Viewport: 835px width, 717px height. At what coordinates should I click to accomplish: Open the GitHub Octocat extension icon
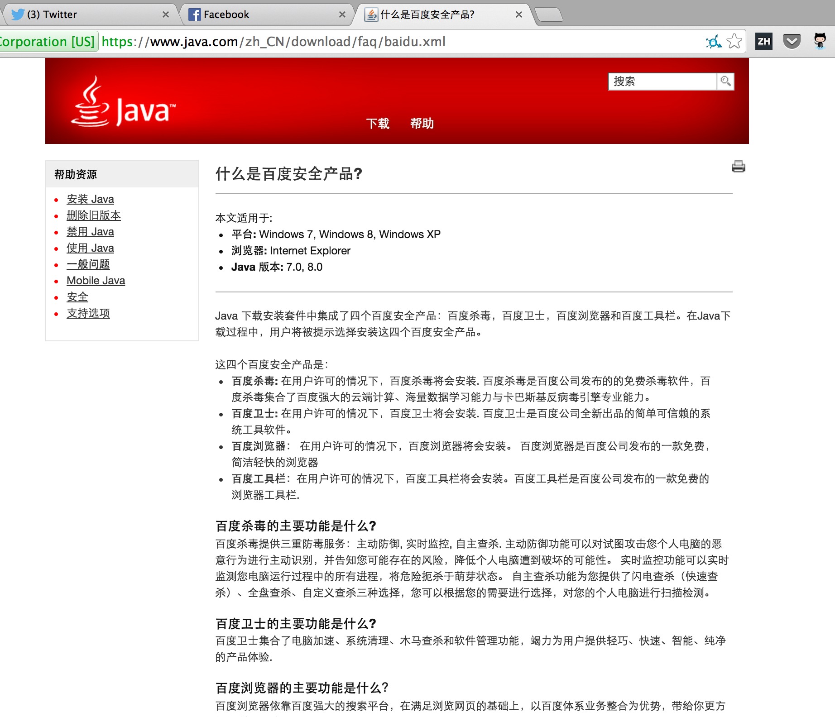pyautogui.click(x=820, y=42)
